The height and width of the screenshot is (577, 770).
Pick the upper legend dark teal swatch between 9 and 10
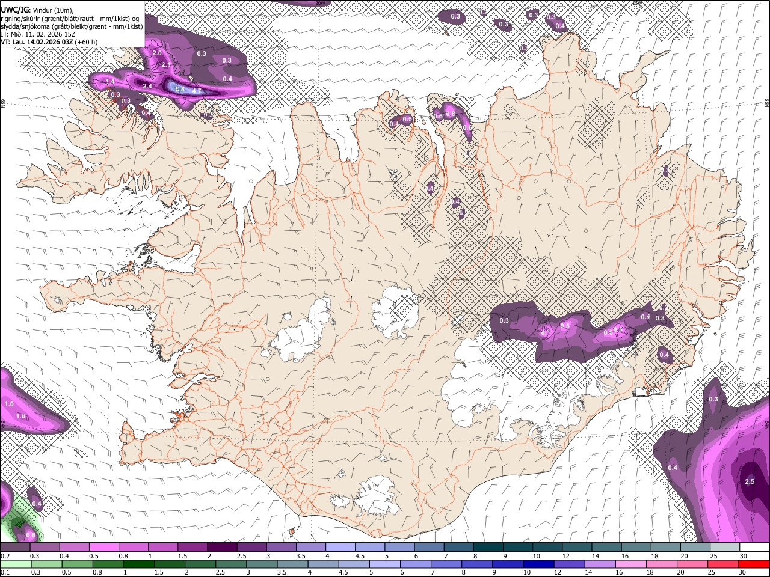(517, 547)
